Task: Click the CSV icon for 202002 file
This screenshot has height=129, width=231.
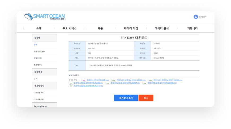Action: 151,80
